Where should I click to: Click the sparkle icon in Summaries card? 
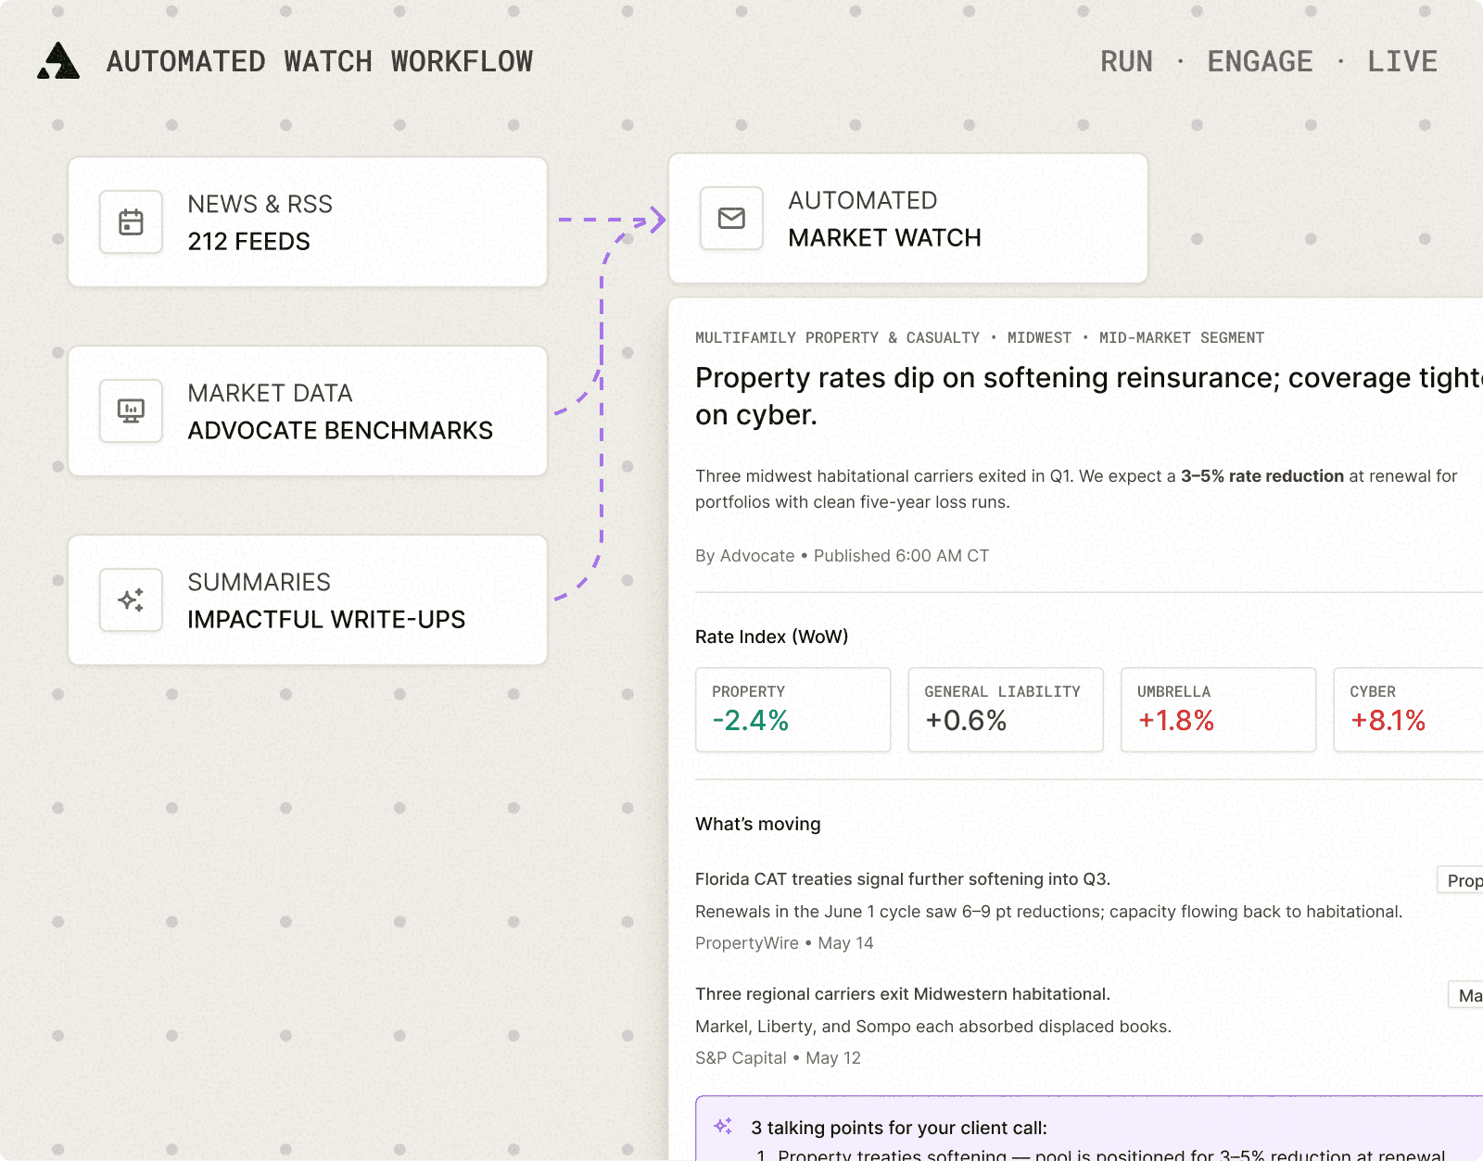(x=131, y=599)
